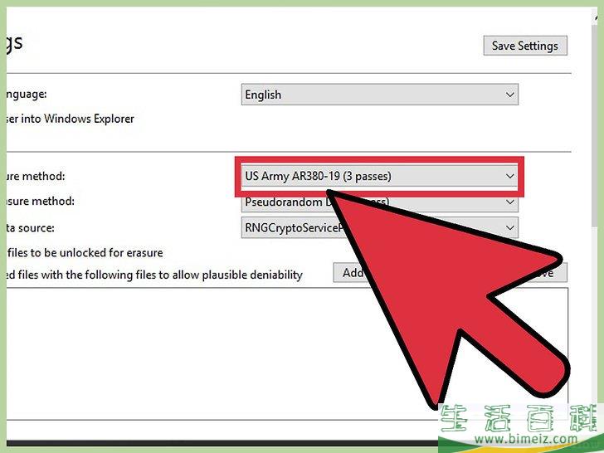This screenshot has height=453, width=604.
Task: Click the Save Settings button
Action: coord(524,46)
